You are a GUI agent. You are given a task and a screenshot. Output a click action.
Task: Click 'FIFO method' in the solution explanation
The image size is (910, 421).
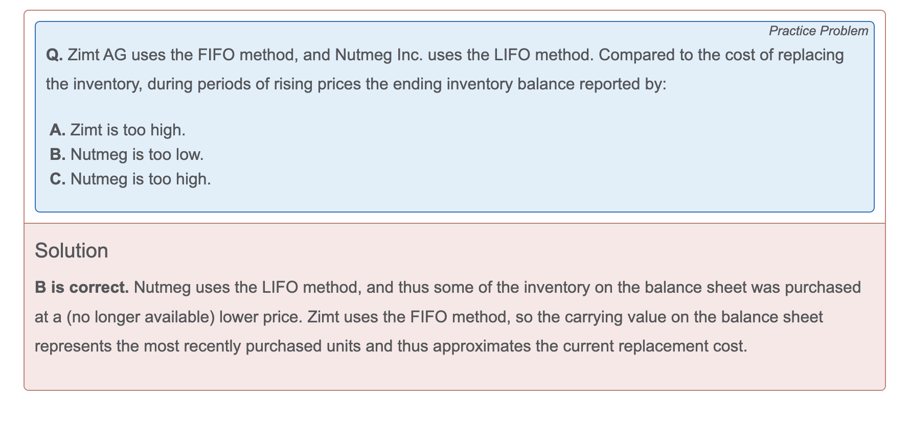pos(460,317)
